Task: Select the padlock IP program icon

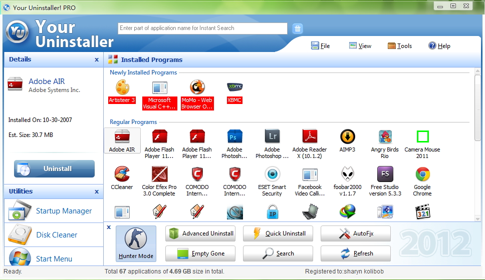Action: [x=272, y=212]
